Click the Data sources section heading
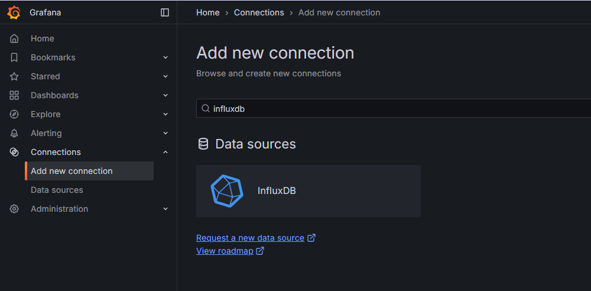Image resolution: width=591 pixels, height=291 pixels. [x=255, y=144]
